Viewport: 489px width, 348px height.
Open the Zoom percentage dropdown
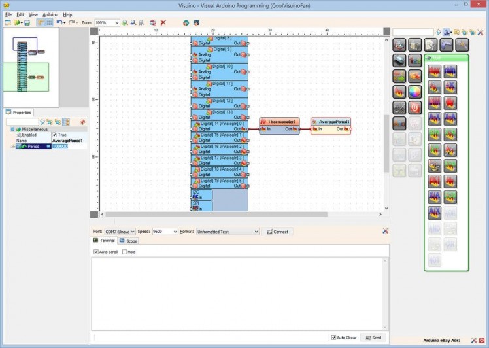[117, 22]
